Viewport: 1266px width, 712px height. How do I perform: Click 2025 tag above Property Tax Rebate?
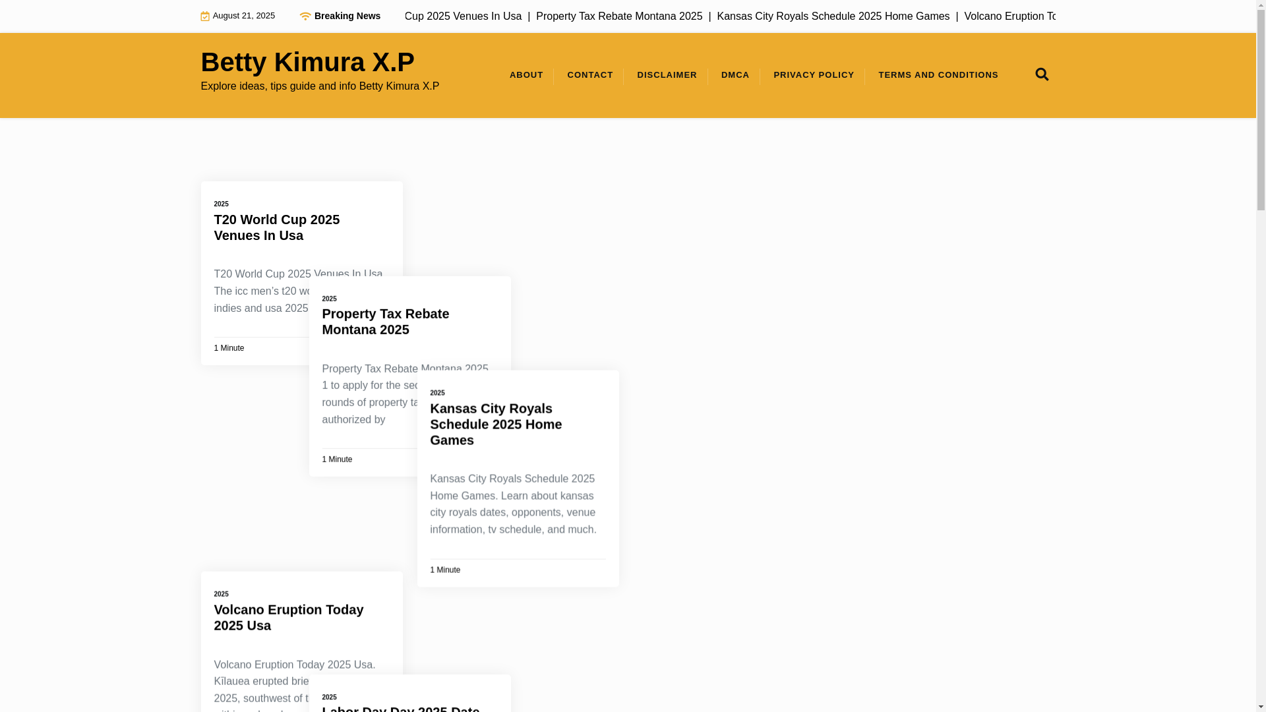(329, 299)
